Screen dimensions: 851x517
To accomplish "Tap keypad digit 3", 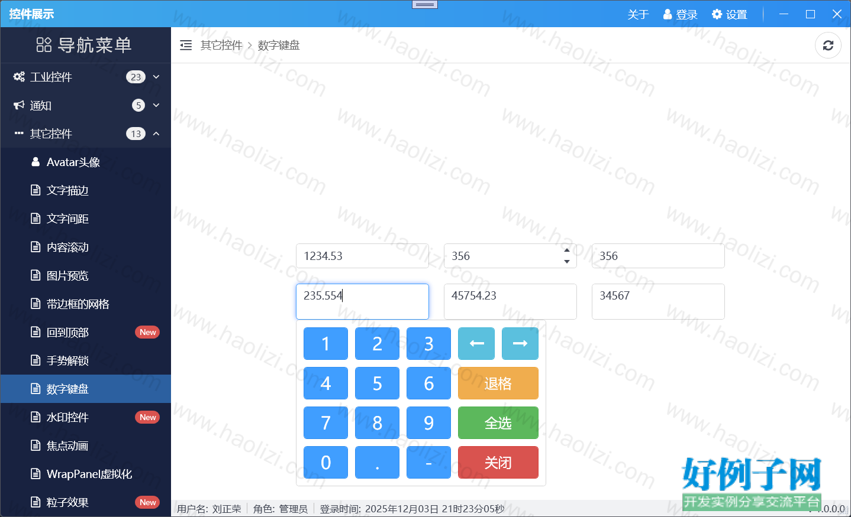I will click(428, 343).
